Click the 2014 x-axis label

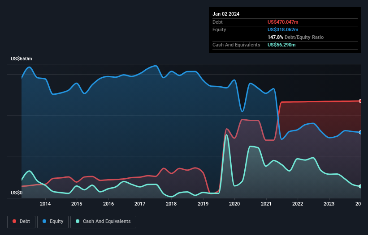(45, 204)
